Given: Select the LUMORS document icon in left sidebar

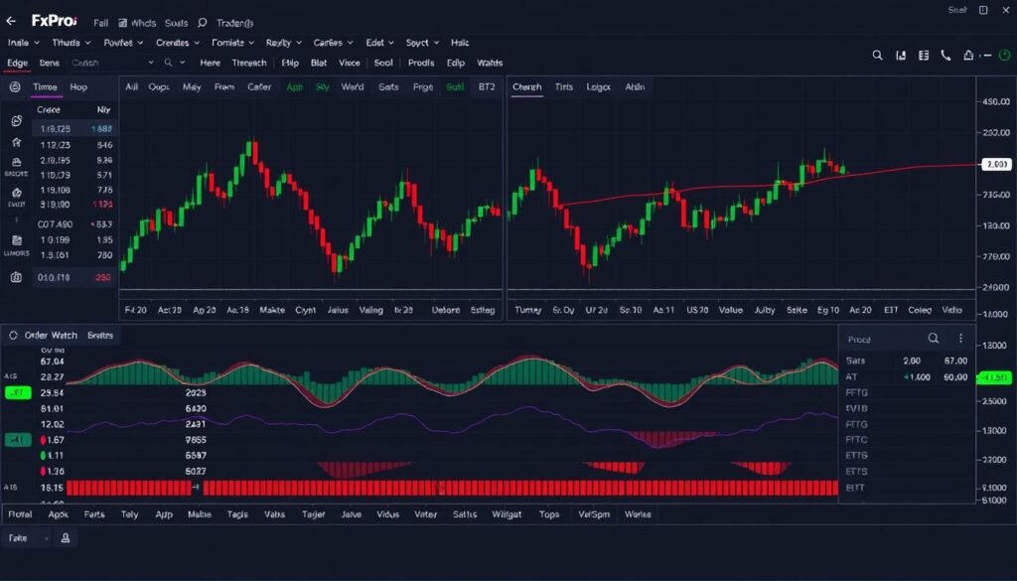Looking at the screenshot, I should click(x=17, y=238).
